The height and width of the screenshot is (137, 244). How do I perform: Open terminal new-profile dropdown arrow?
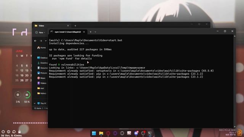pos(95,32)
